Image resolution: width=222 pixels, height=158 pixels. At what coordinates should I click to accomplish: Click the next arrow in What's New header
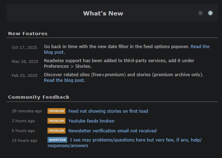point(210,13)
